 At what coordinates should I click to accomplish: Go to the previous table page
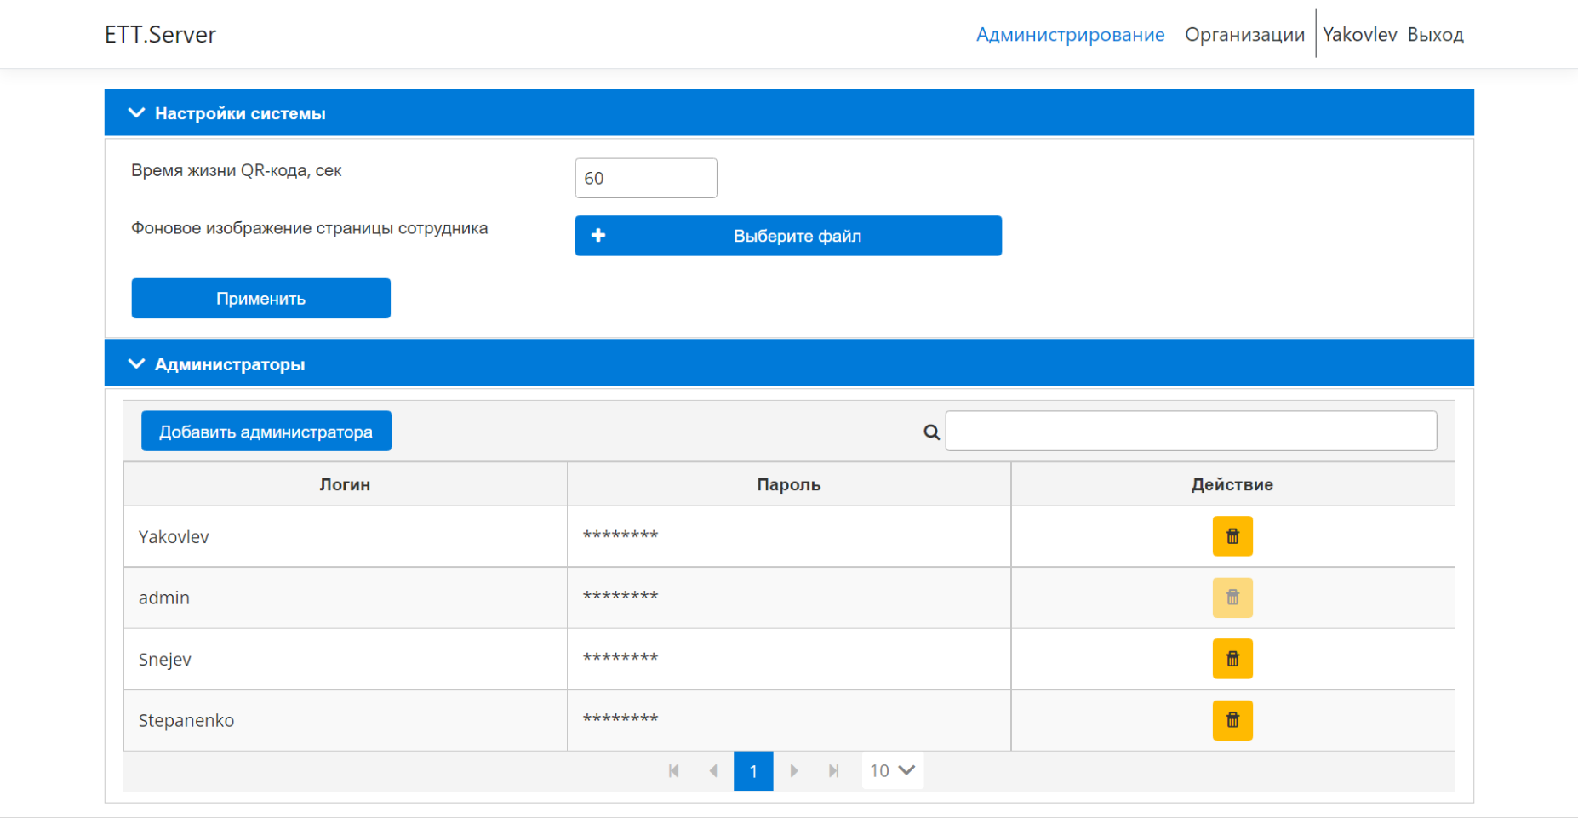(x=713, y=771)
